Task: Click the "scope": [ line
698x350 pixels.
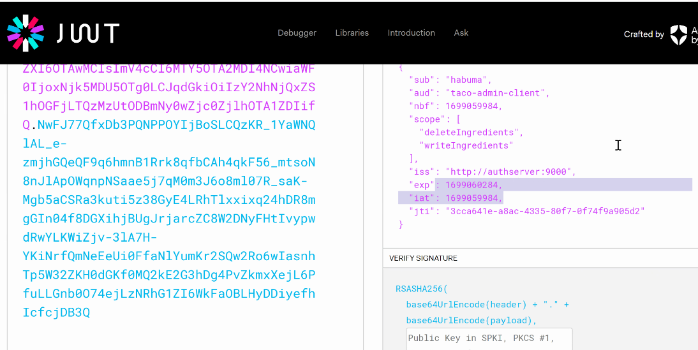Action: [x=435, y=119]
